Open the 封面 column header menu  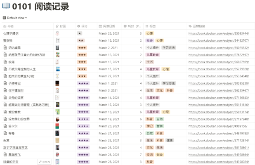[x=64, y=26]
